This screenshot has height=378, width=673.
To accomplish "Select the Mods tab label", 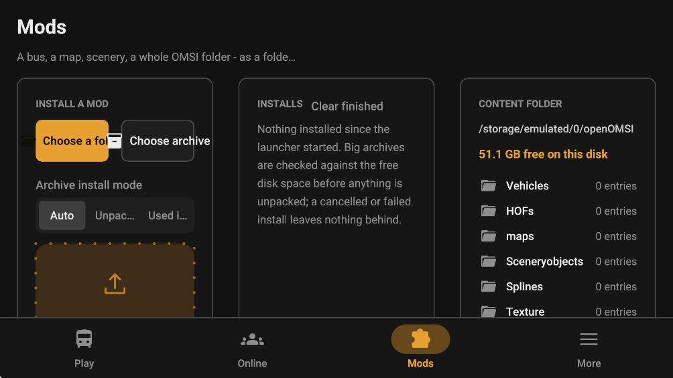I will click(x=421, y=363).
